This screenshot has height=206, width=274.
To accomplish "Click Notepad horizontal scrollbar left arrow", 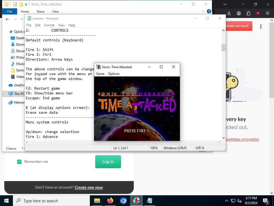I will click(x=27, y=142).
